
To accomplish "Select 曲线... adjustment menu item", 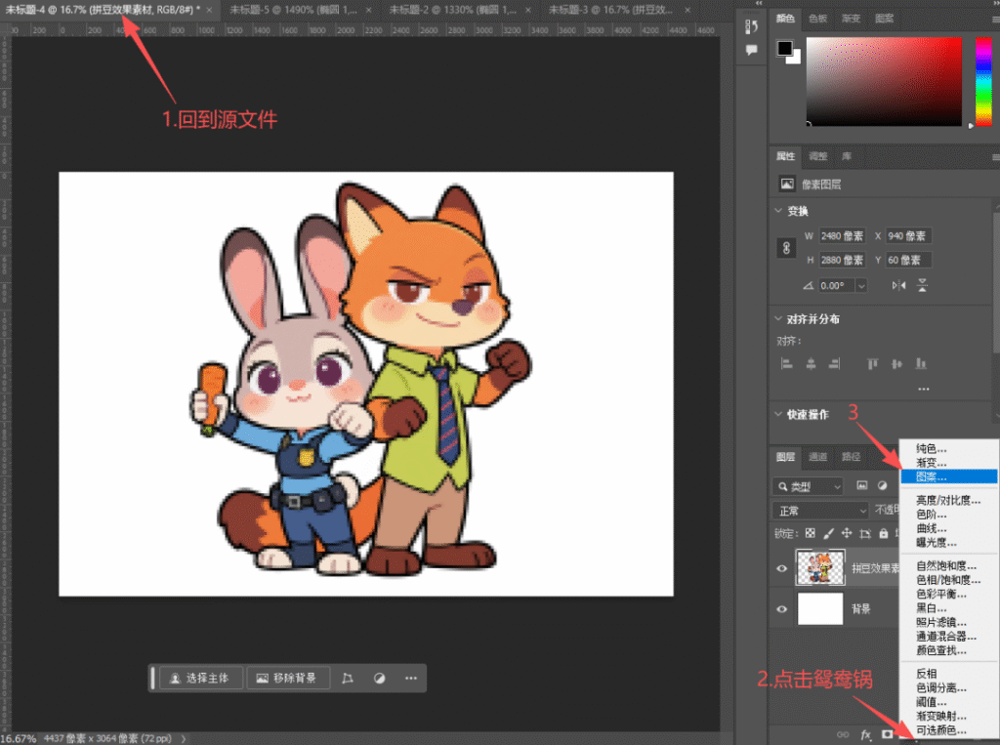I will (x=948, y=528).
